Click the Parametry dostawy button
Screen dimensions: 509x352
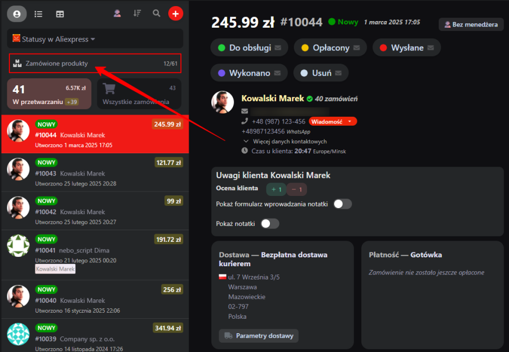click(259, 336)
